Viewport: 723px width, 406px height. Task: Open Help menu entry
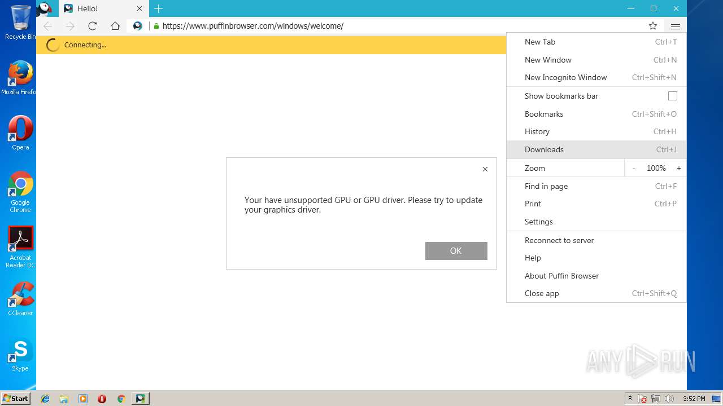coord(596,258)
